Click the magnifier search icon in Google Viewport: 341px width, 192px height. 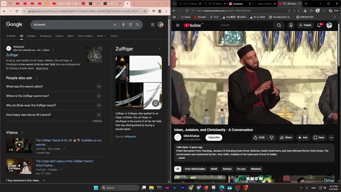(137, 25)
